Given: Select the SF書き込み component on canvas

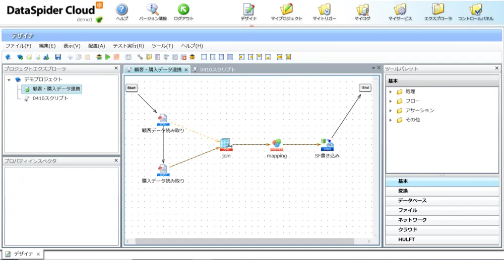Looking at the screenshot, I should click(x=327, y=145).
